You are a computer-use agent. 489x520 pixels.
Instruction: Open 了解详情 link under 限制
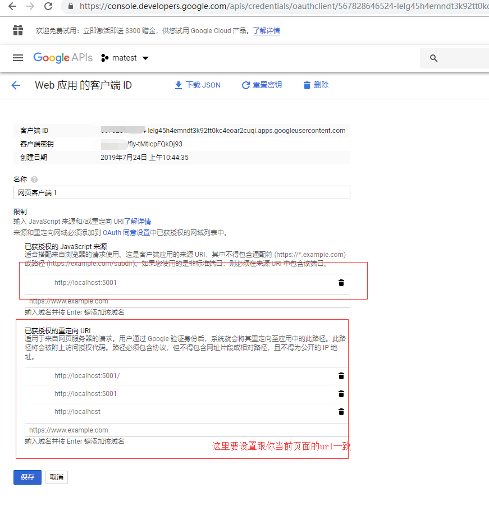point(138,222)
